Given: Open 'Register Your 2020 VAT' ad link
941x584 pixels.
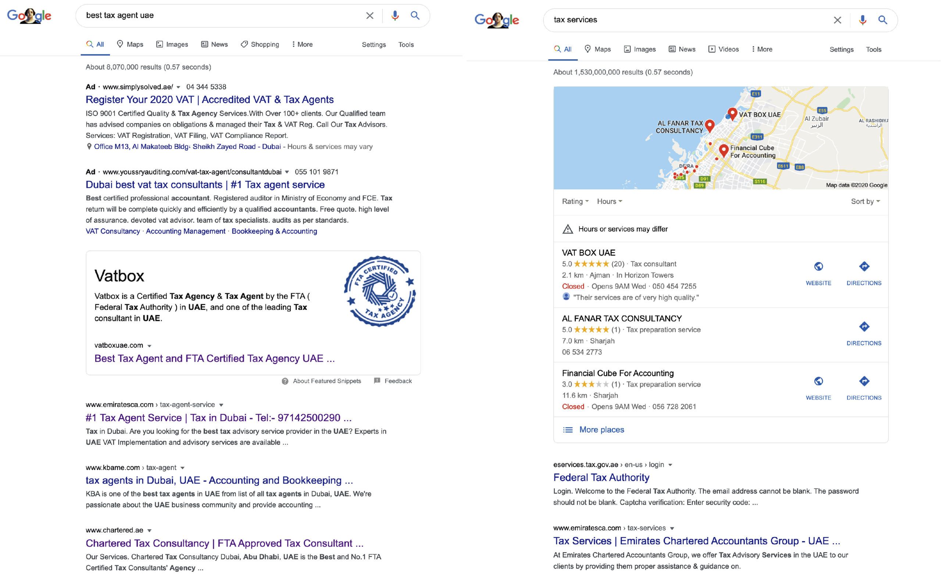Looking at the screenshot, I should (x=210, y=100).
